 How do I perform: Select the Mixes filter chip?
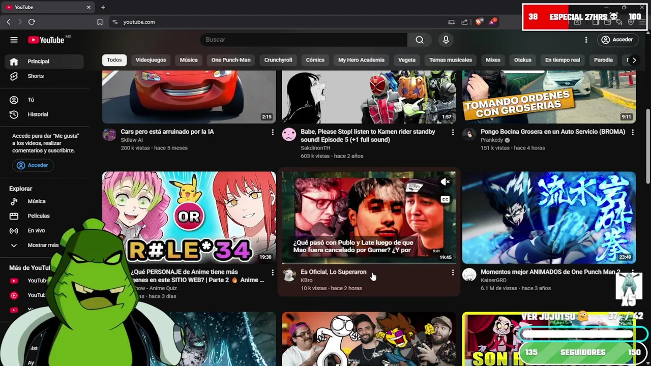point(493,60)
